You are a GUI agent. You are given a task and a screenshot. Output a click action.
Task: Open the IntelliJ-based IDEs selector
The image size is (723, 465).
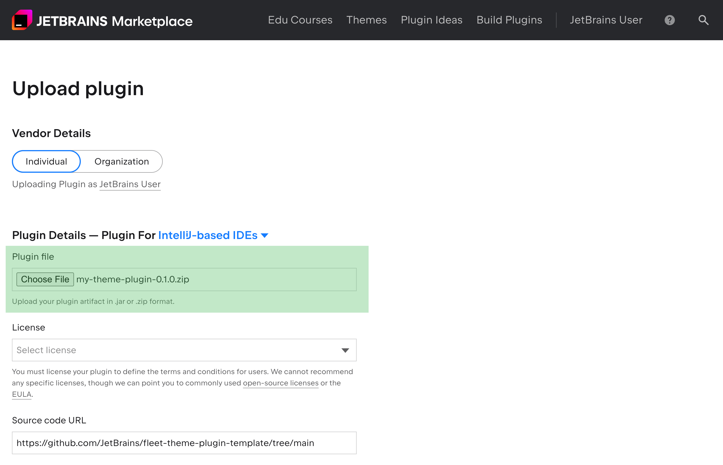coord(208,235)
